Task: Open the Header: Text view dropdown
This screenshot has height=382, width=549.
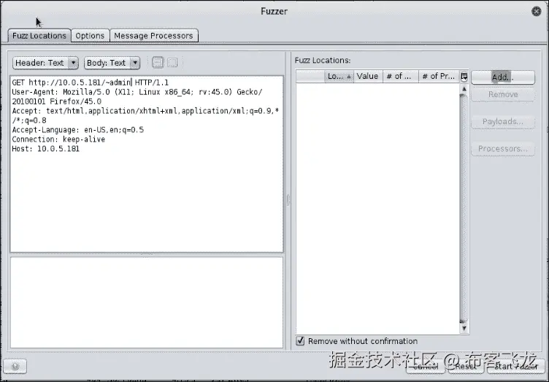Action: (45, 63)
